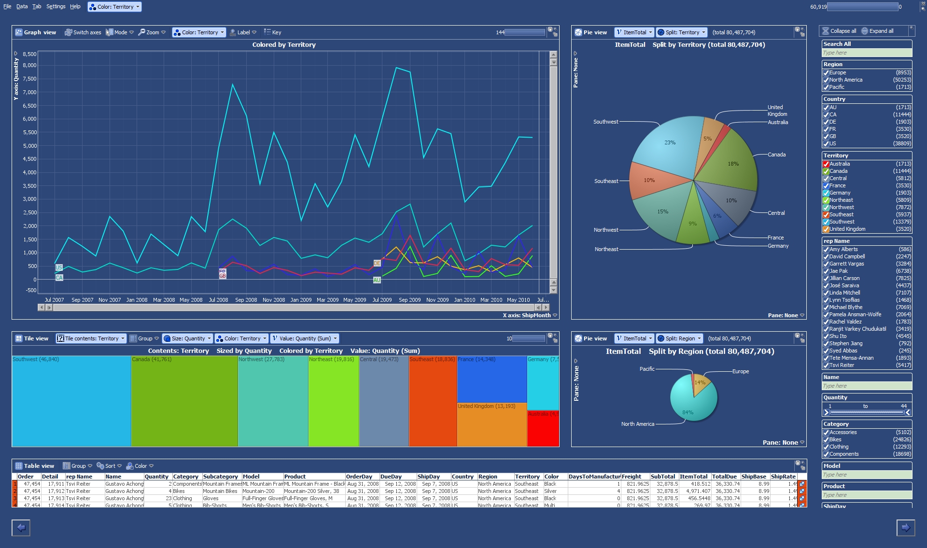Uncheck rep Amy Alberts

[x=826, y=250]
